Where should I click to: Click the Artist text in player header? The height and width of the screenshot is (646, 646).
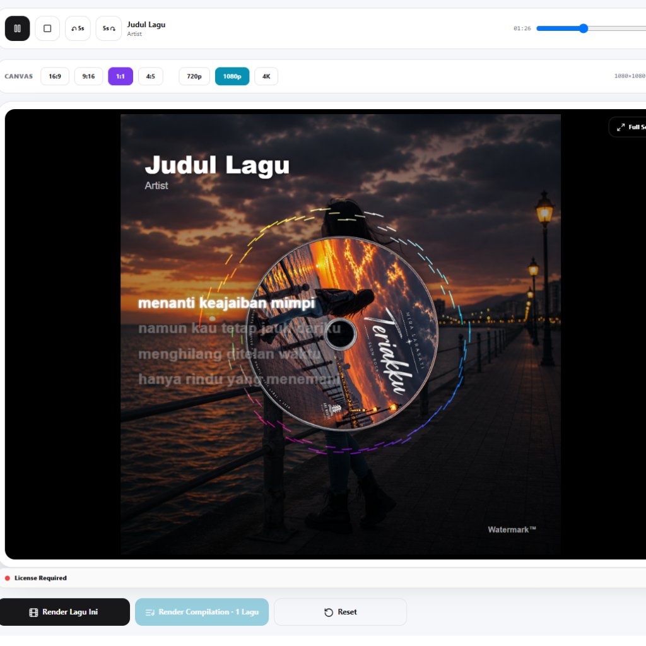pos(134,34)
